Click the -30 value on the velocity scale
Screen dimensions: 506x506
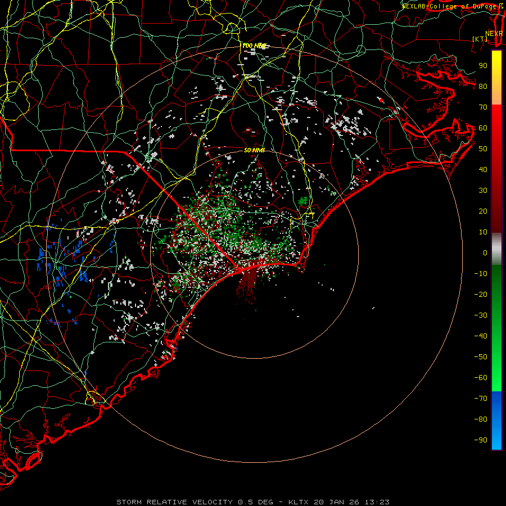(481, 315)
